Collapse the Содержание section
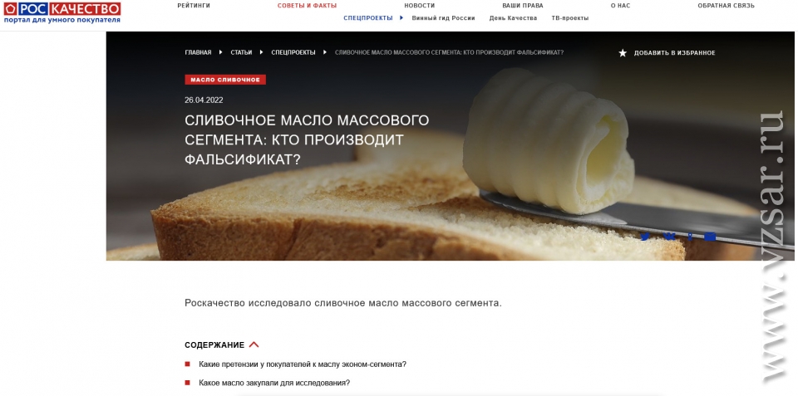The width and height of the screenshot is (798, 396). tap(254, 345)
